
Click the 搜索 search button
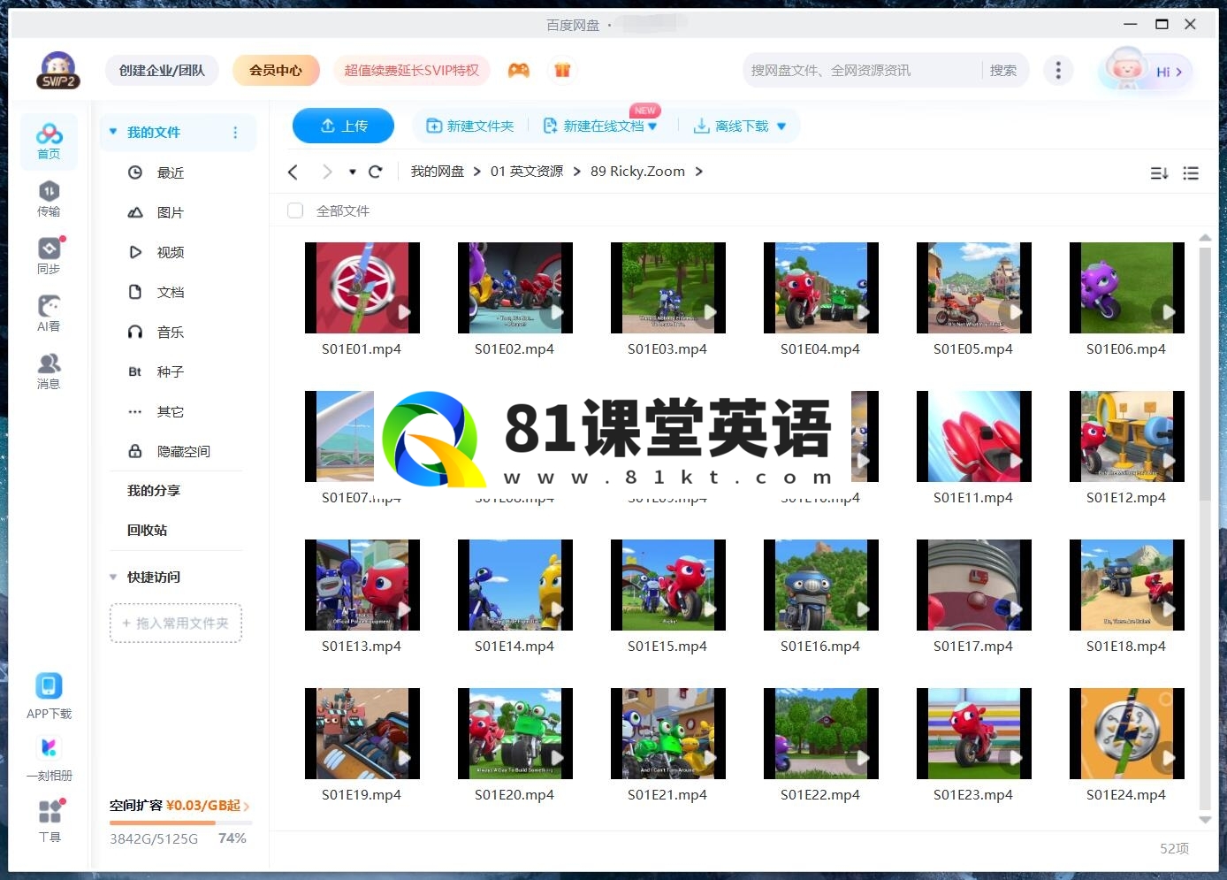(1003, 71)
